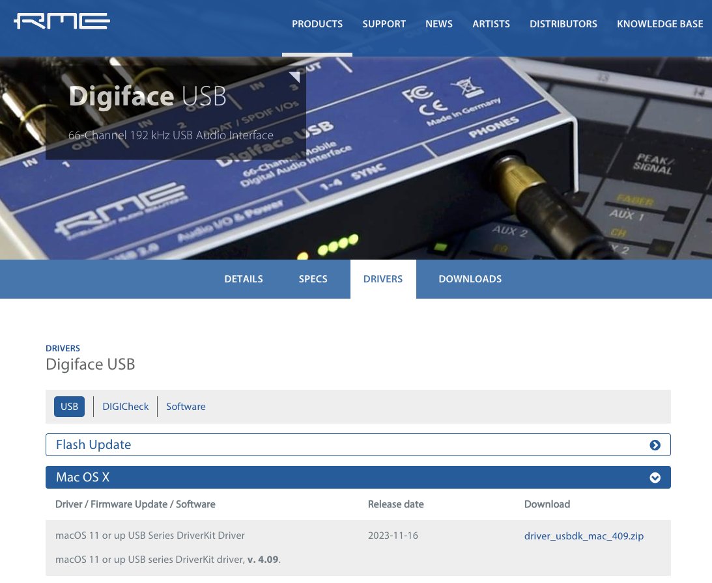
Task: Click the Digiface USB banner title
Action: coord(148,96)
